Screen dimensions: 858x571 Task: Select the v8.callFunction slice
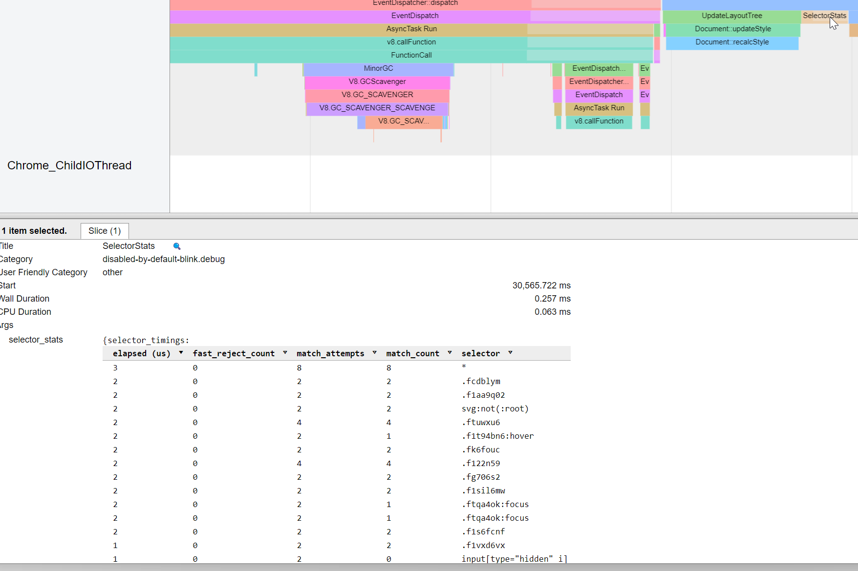pyautogui.click(x=411, y=42)
